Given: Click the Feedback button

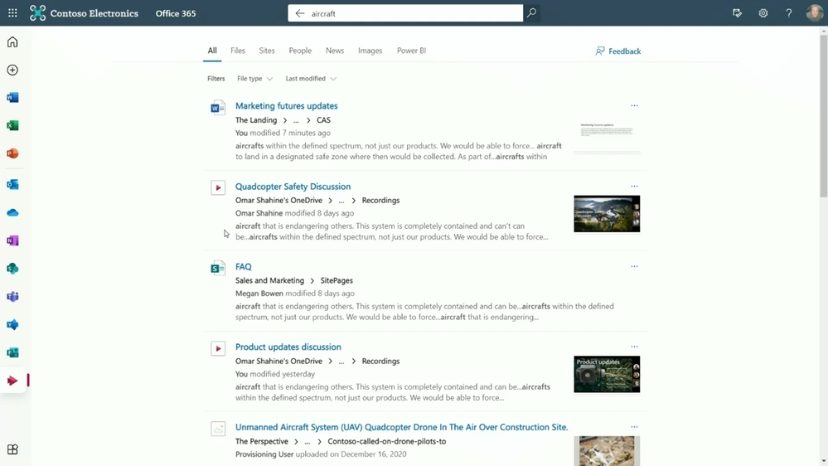Looking at the screenshot, I should pos(617,51).
